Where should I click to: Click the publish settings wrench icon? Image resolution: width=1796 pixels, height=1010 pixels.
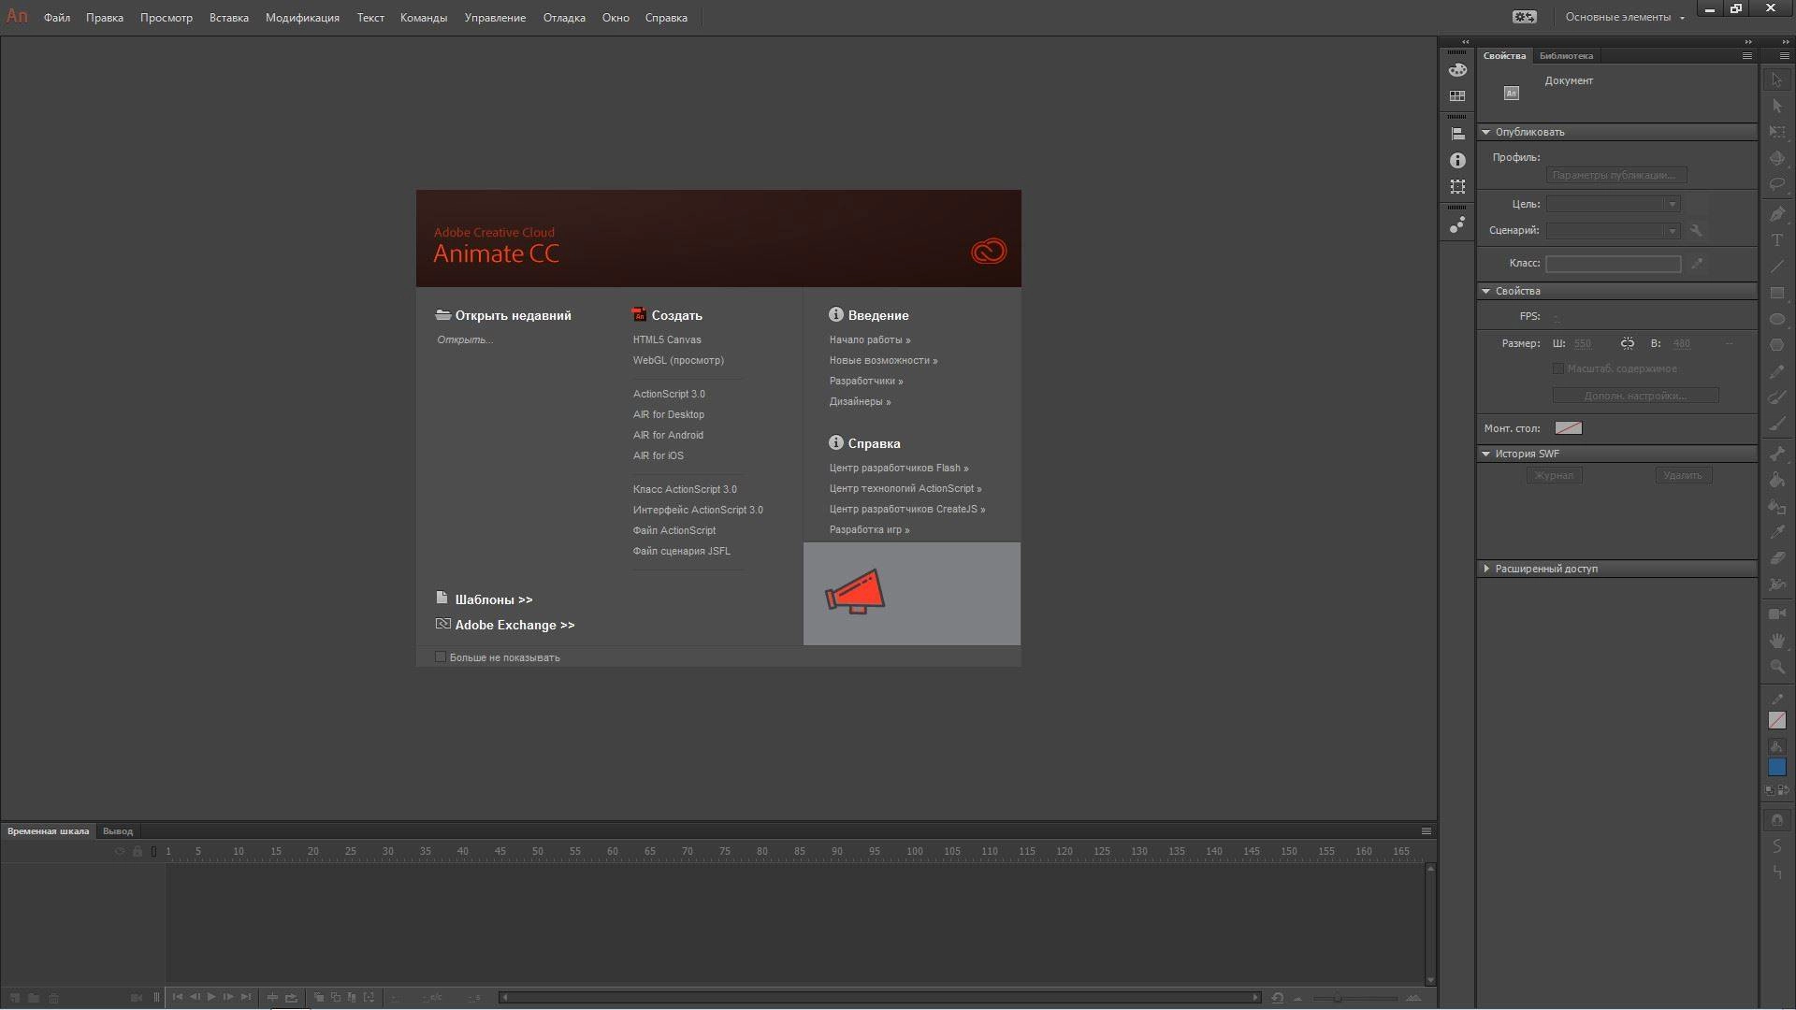point(1696,230)
